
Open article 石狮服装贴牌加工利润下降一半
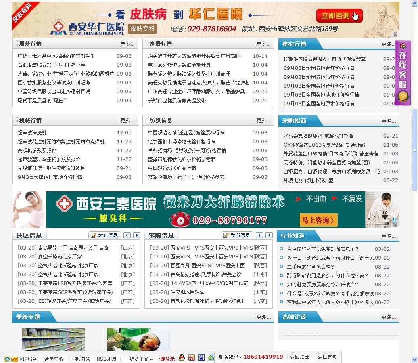click(52, 65)
